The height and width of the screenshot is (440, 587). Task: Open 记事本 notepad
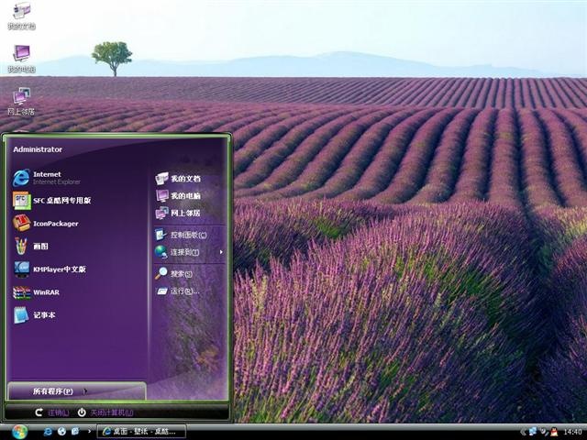click(35, 315)
